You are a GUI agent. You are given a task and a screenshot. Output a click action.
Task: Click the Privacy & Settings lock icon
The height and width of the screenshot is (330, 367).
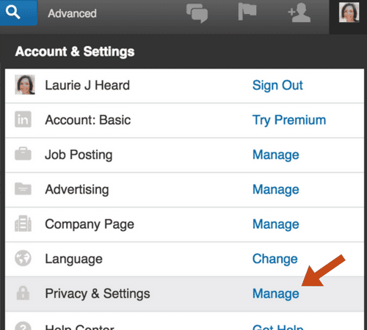point(23,293)
